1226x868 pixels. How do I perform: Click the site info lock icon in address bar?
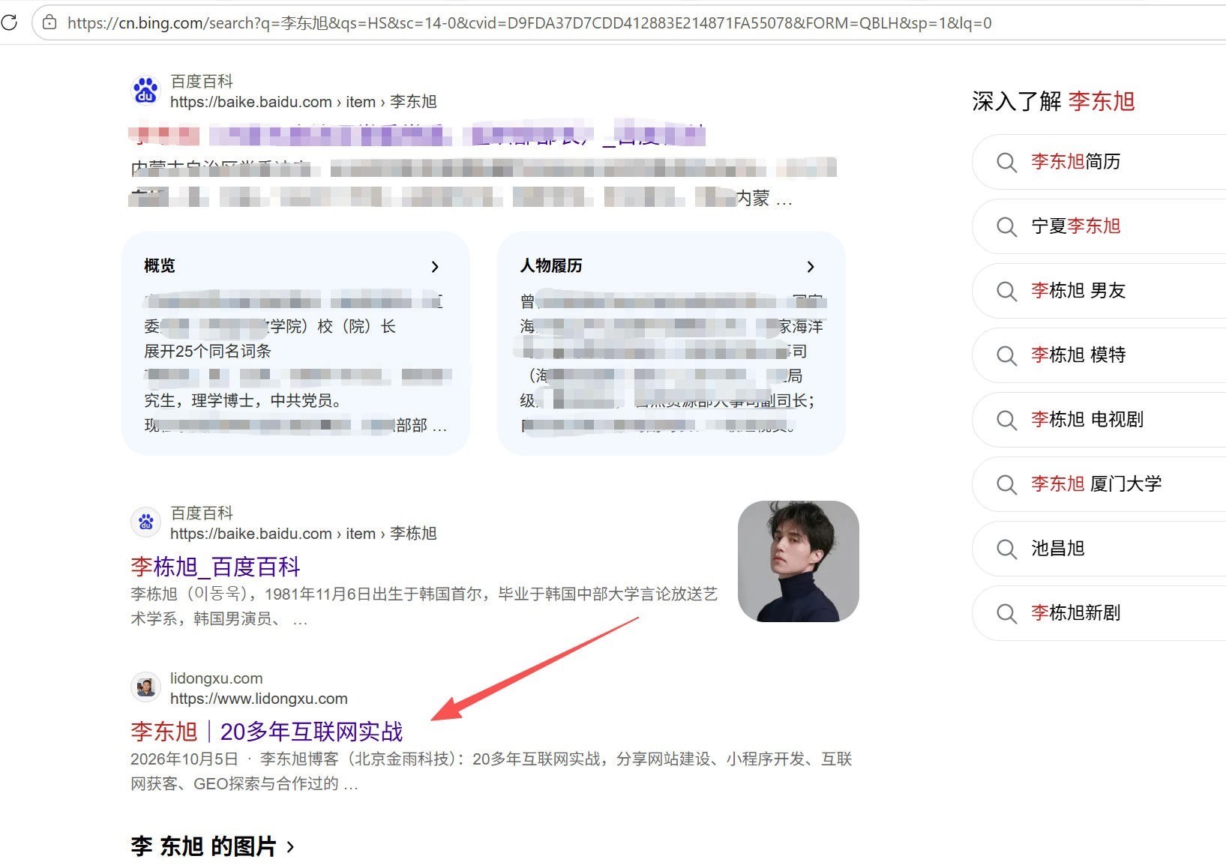(x=49, y=22)
